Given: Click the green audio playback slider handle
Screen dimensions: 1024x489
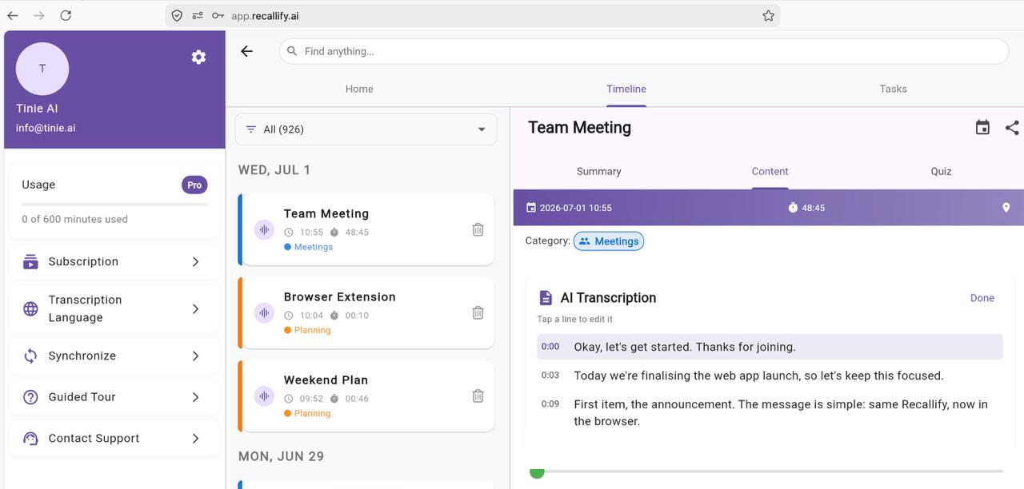Looking at the screenshot, I should (x=537, y=471).
